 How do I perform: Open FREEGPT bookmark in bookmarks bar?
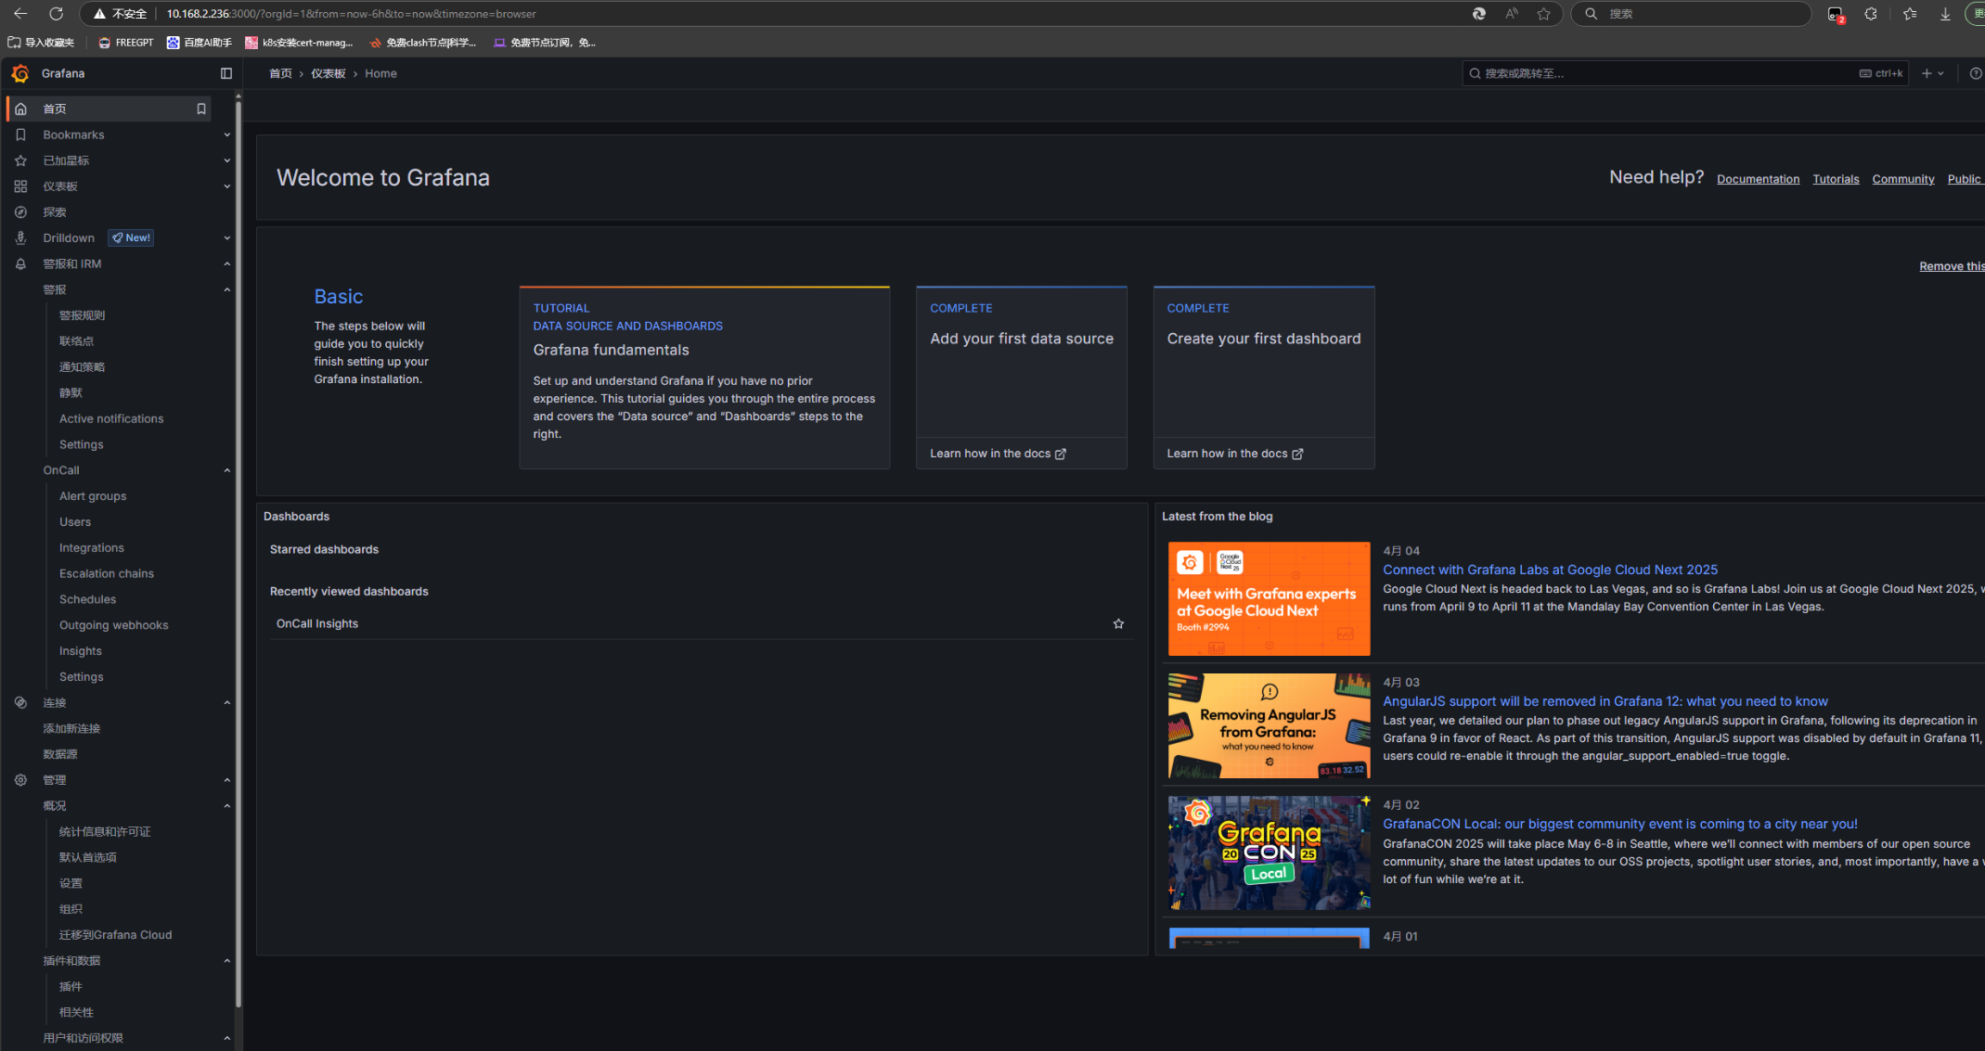pos(126,43)
